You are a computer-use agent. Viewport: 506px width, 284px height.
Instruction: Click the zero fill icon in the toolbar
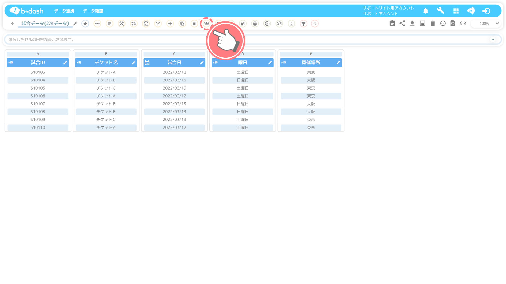[292, 24]
